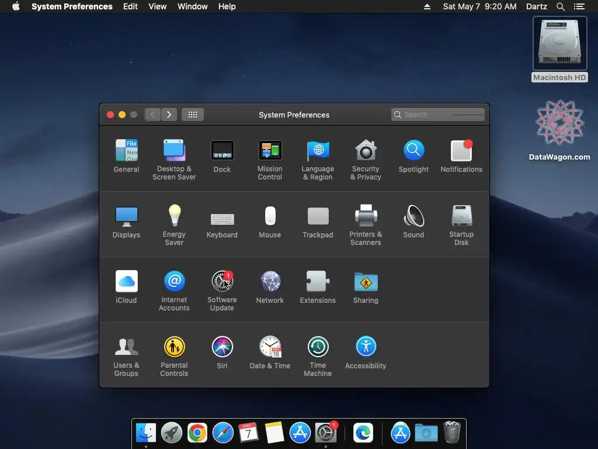
Task: Open Applications folder stack in Dock
Action: [401, 433]
